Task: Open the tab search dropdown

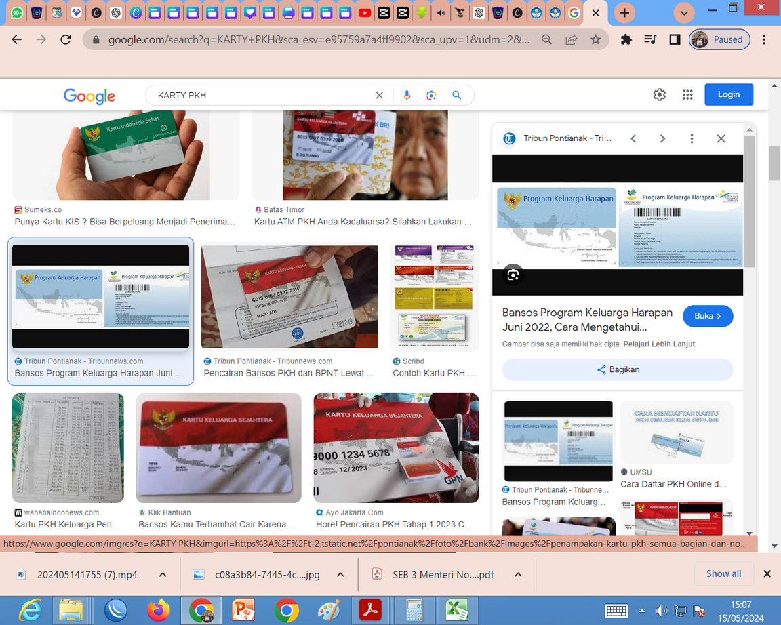Action: click(684, 13)
